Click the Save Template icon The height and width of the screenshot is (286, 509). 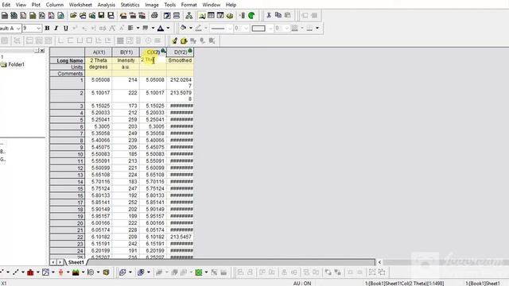coord(111,15)
